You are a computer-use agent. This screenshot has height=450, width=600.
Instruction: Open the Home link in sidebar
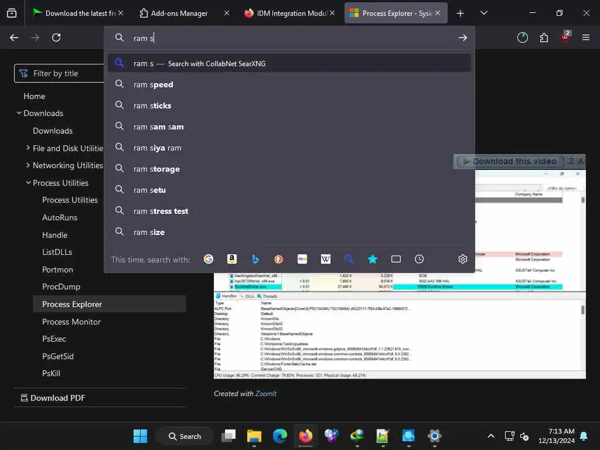[35, 96]
